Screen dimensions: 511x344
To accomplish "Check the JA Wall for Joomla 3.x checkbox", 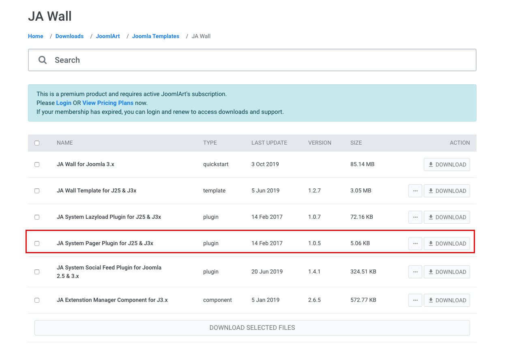I will (37, 165).
